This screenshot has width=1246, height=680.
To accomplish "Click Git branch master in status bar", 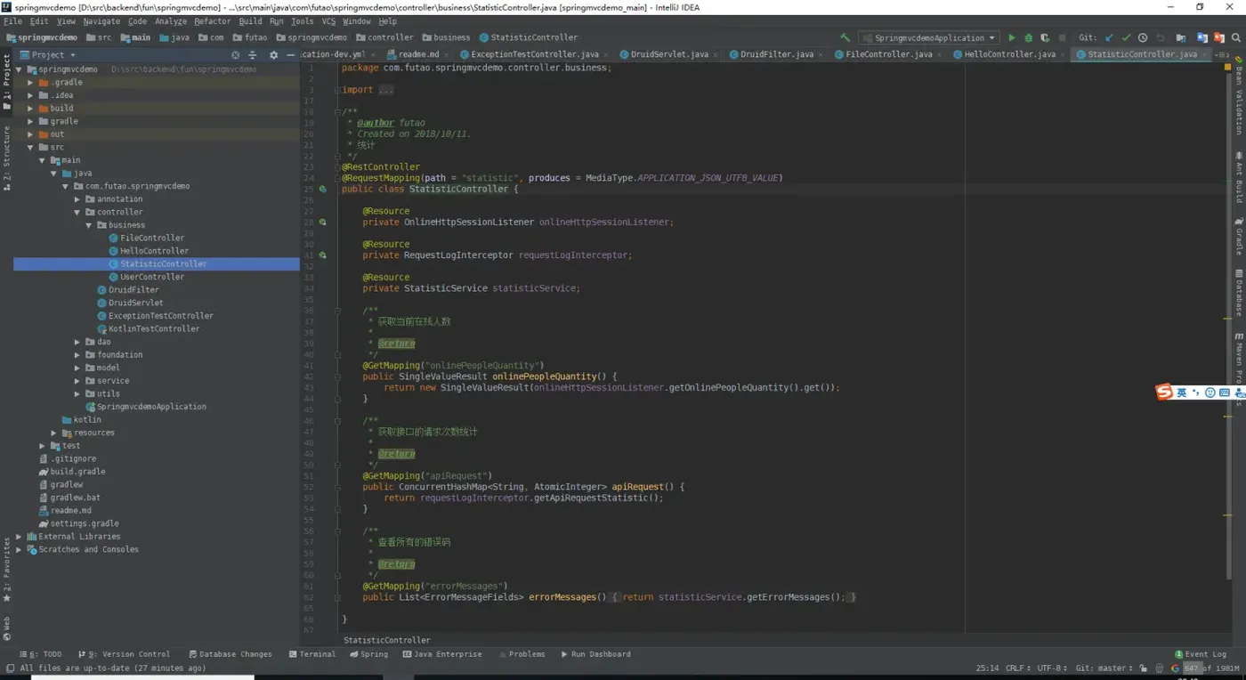I will [1104, 668].
